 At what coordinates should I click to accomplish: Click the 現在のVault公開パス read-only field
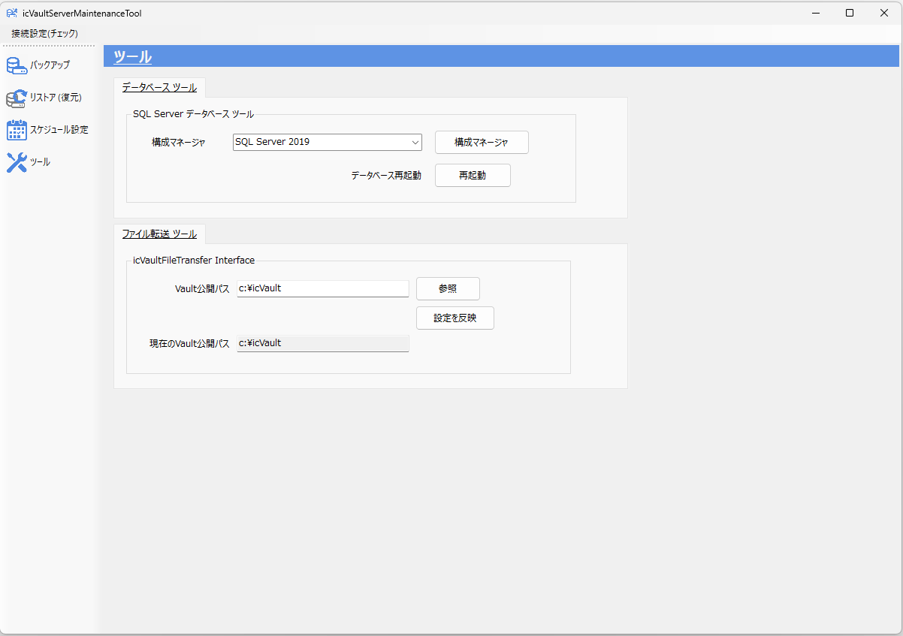(322, 343)
